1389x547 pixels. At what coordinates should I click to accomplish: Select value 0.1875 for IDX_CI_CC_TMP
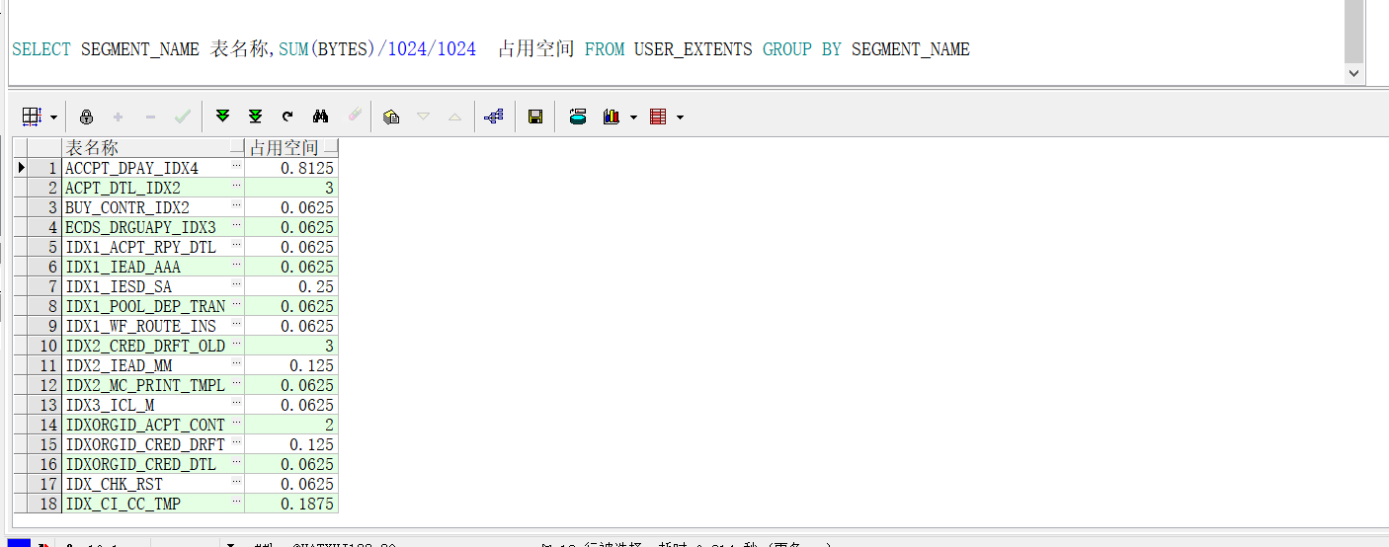pyautogui.click(x=291, y=504)
